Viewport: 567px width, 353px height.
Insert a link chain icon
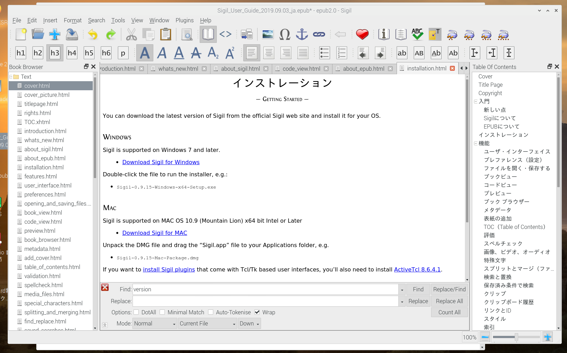(x=319, y=34)
